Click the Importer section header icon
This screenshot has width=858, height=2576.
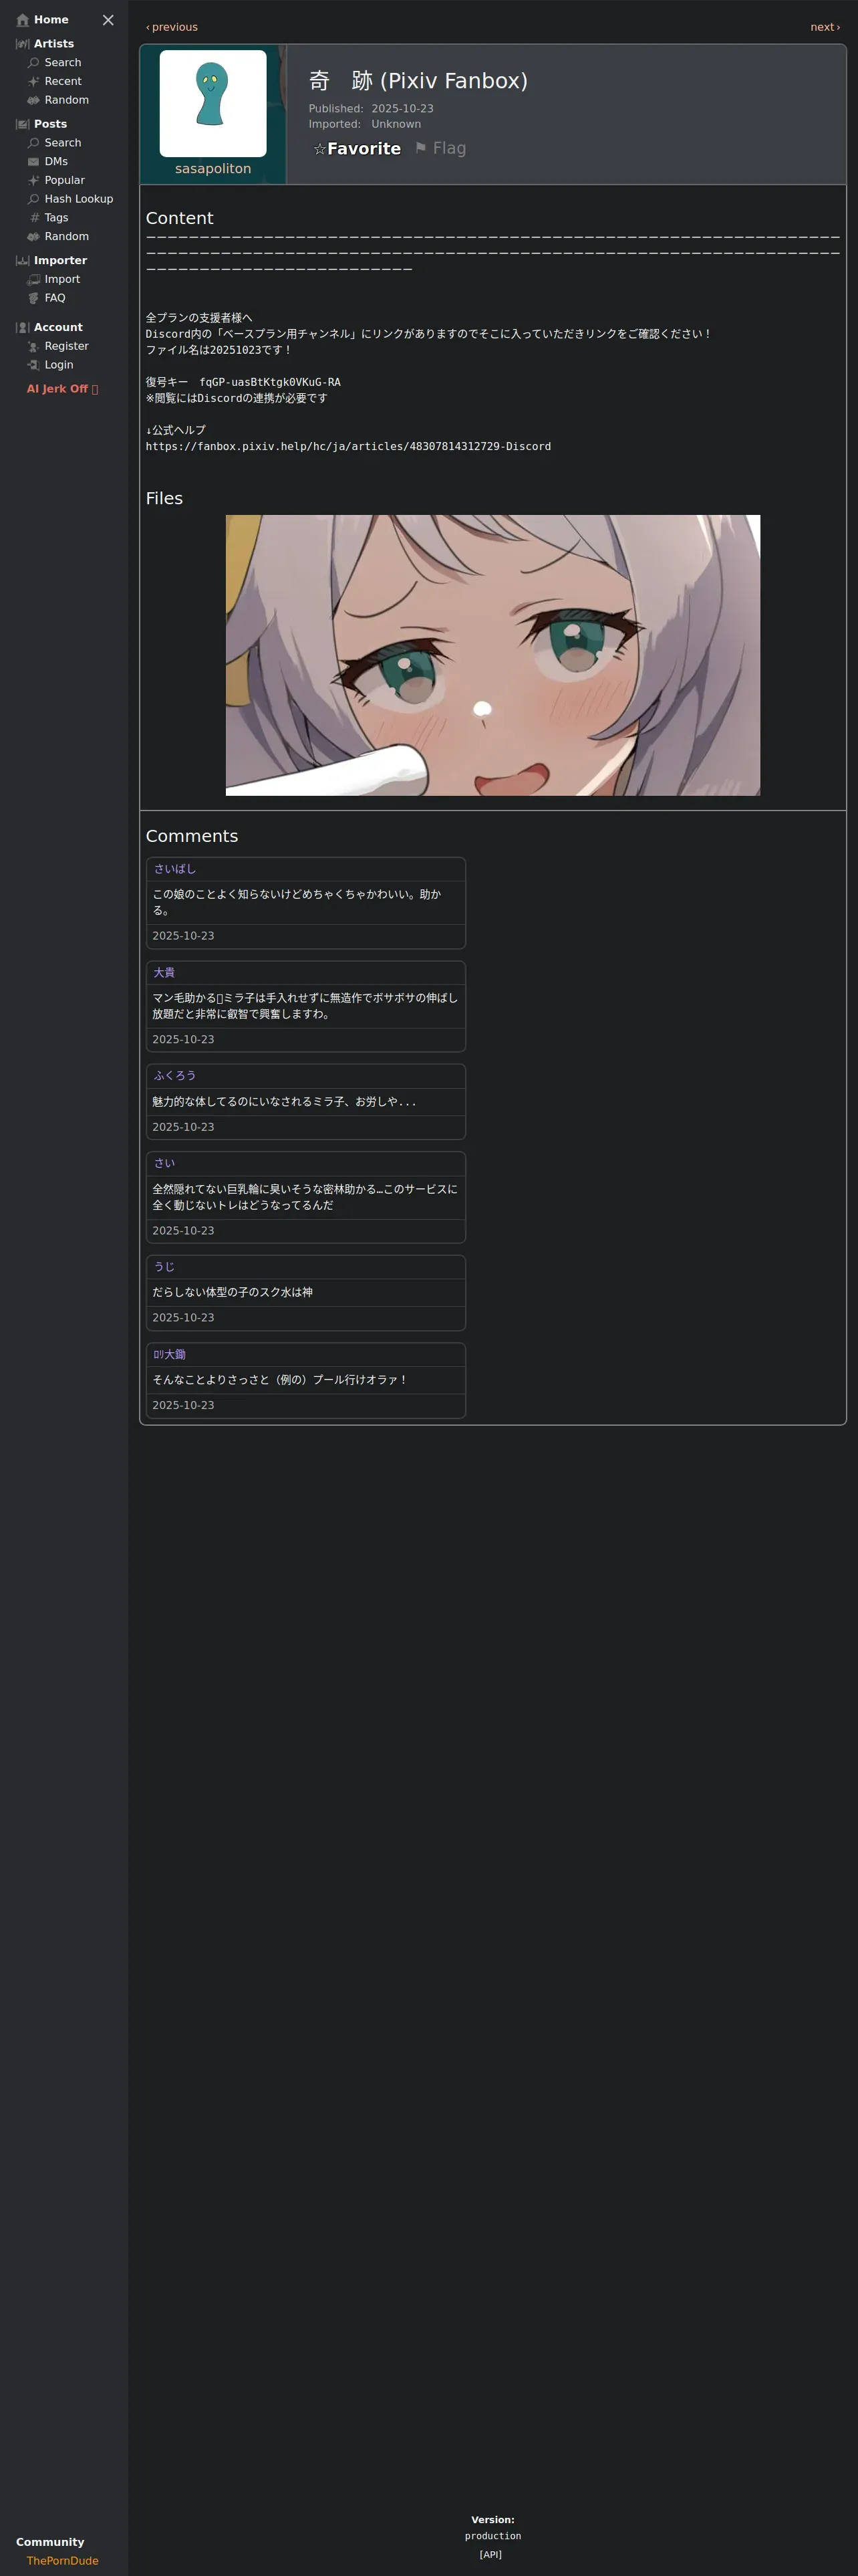tap(23, 261)
